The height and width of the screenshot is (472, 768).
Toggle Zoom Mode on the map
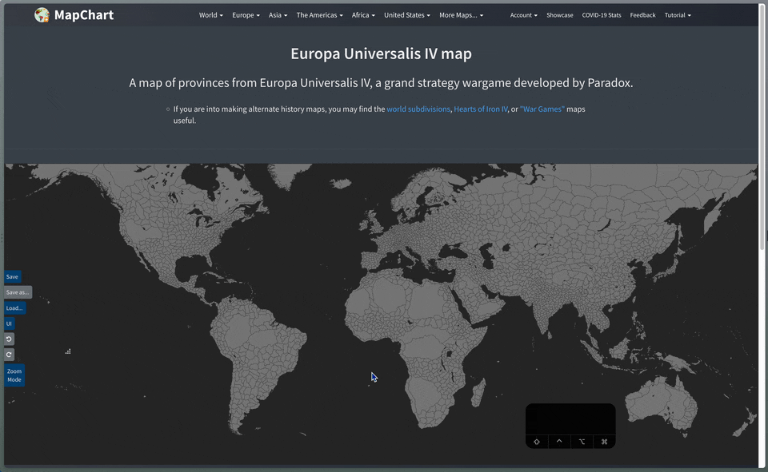[14, 375]
